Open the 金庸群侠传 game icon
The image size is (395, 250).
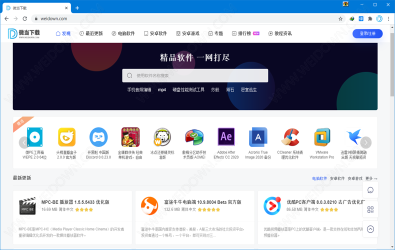tap(130, 137)
